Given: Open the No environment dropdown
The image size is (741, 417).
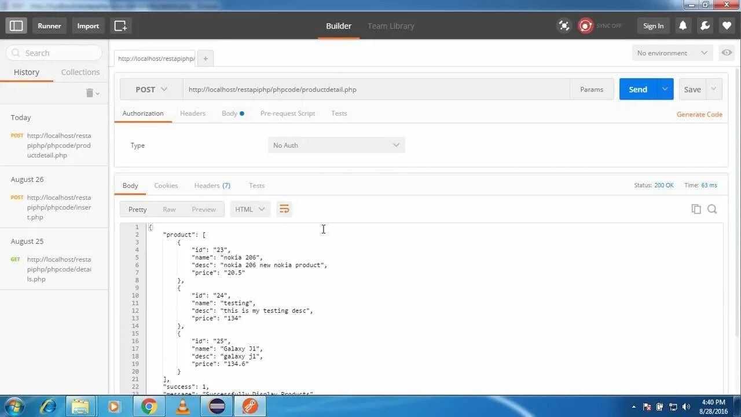Looking at the screenshot, I should point(672,53).
